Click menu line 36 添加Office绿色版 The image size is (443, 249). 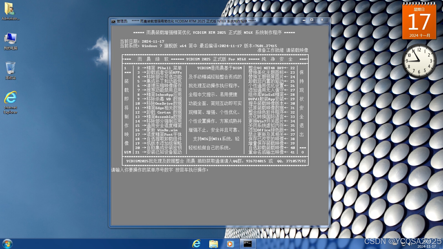272,130
